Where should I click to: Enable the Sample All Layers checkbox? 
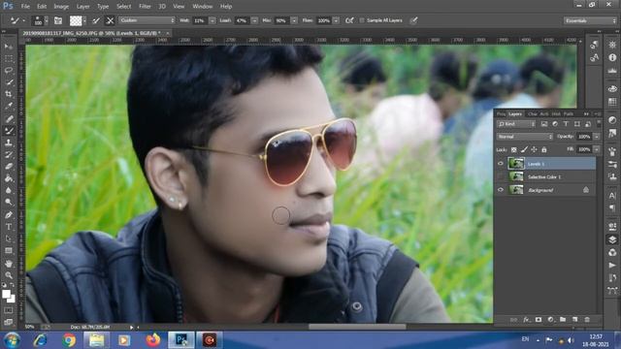[x=362, y=20]
